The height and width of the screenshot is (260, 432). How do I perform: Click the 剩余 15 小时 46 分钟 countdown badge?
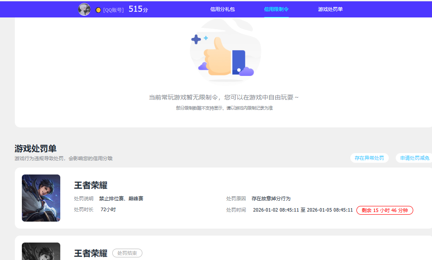pos(384,210)
